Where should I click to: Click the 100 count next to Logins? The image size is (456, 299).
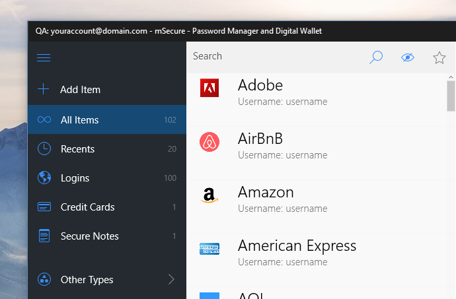(170, 178)
